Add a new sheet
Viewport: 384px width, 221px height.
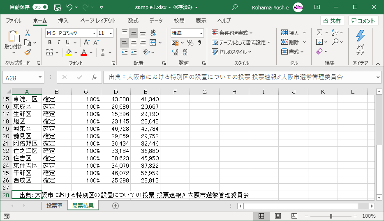116,206
